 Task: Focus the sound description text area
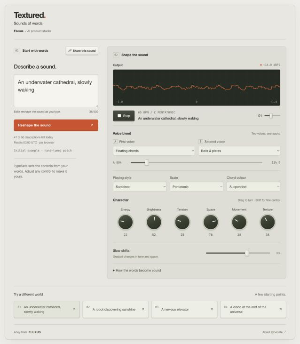56,91
